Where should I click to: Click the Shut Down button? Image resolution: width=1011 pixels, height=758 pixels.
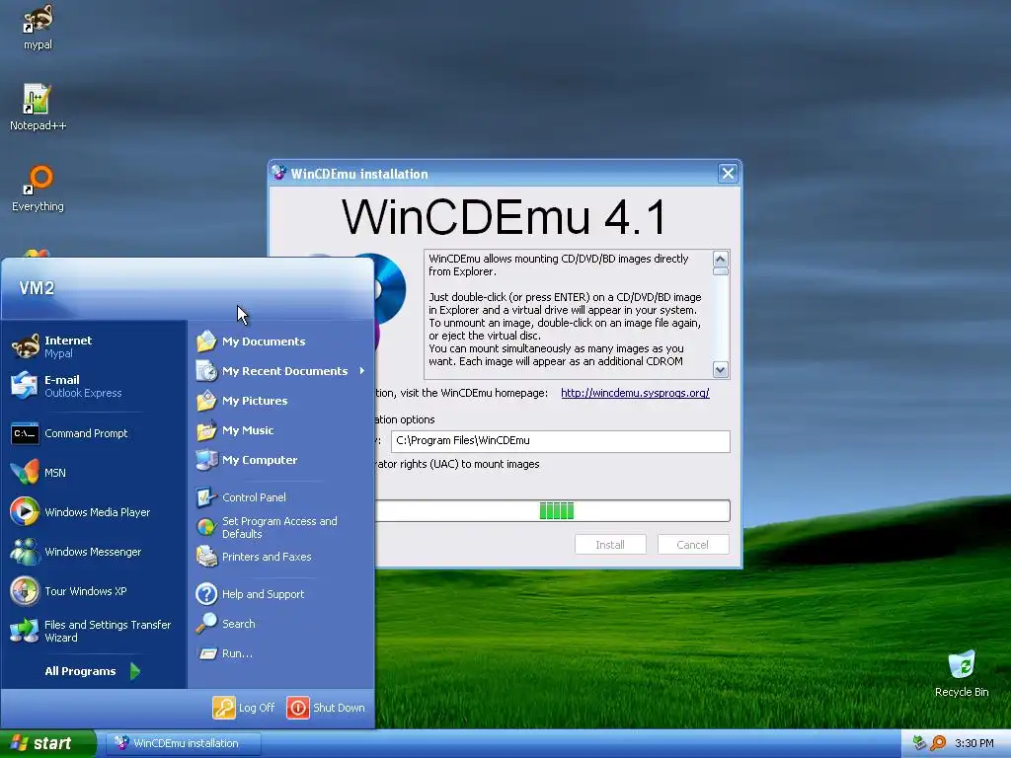click(x=326, y=707)
